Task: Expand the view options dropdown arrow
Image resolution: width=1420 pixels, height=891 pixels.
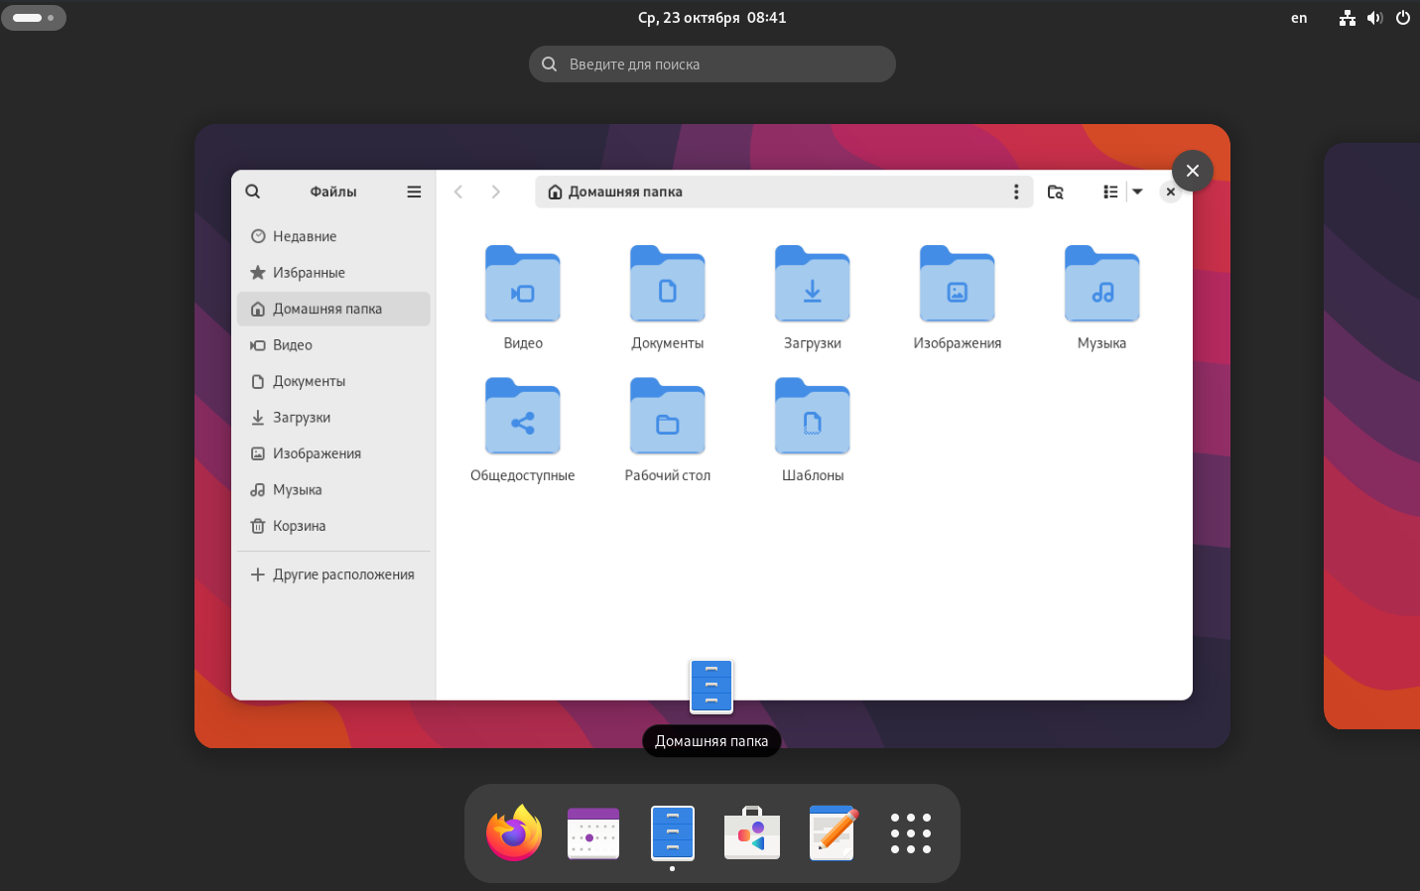Action: pyautogui.click(x=1138, y=191)
